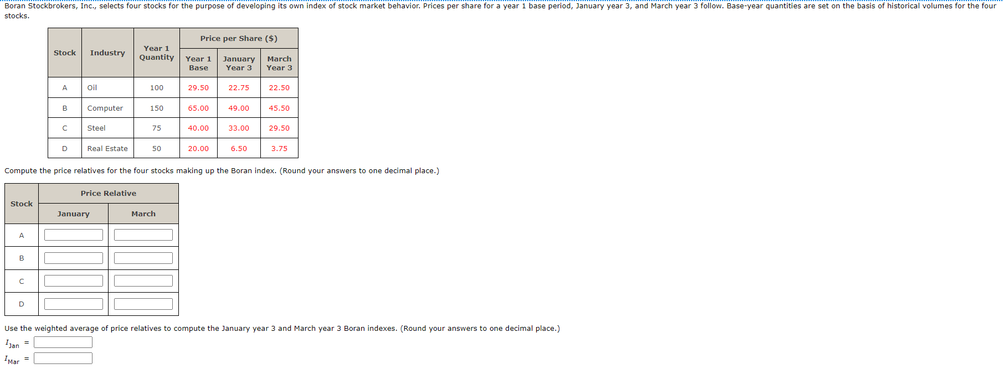Focus the March price relative field for stock C
Image resolution: width=1003 pixels, height=369 pixels.
click(x=143, y=281)
